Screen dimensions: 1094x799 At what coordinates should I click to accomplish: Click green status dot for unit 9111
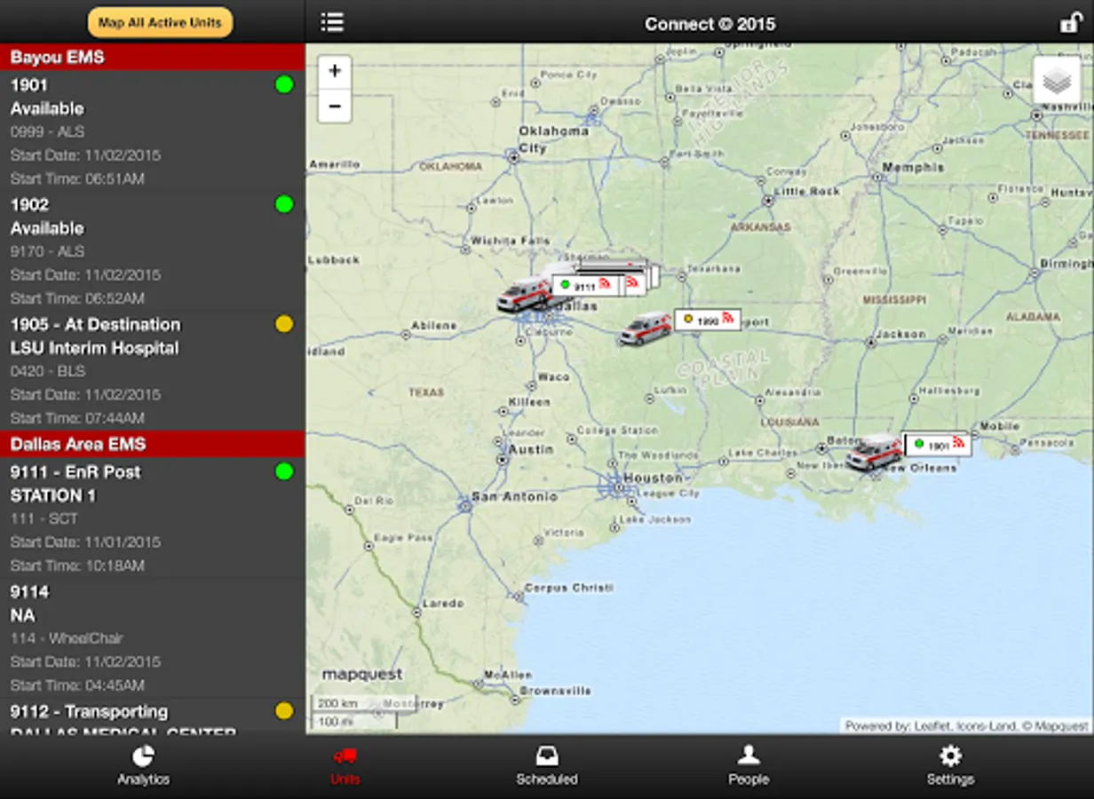tap(284, 471)
